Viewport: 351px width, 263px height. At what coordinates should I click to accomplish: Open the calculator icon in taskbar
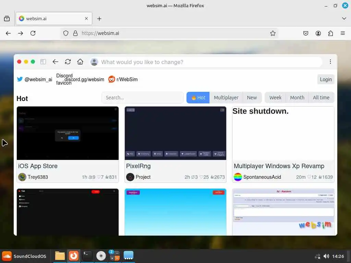(114, 255)
